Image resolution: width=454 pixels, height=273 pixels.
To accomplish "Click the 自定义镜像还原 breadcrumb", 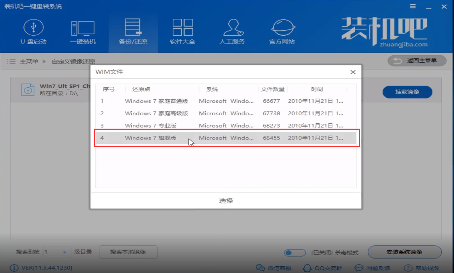I will point(73,61).
